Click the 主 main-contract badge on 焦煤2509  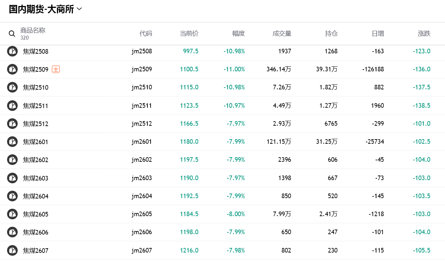pos(56,69)
